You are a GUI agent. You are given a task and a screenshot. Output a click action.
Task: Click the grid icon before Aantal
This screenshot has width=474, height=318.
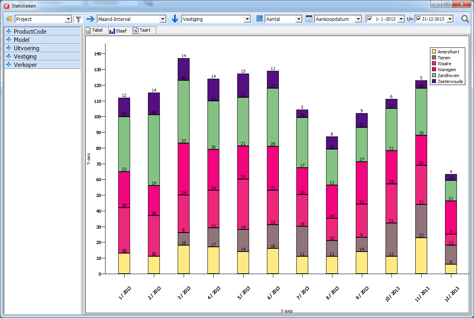tap(259, 19)
